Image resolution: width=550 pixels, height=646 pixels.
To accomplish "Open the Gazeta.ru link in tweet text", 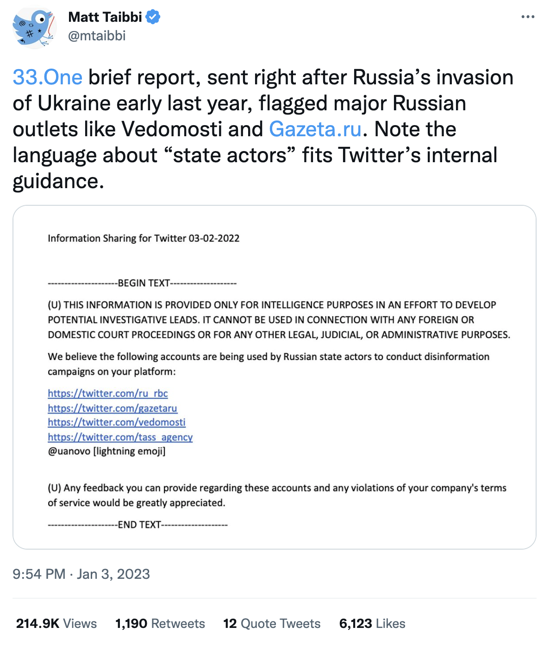I will [x=315, y=129].
